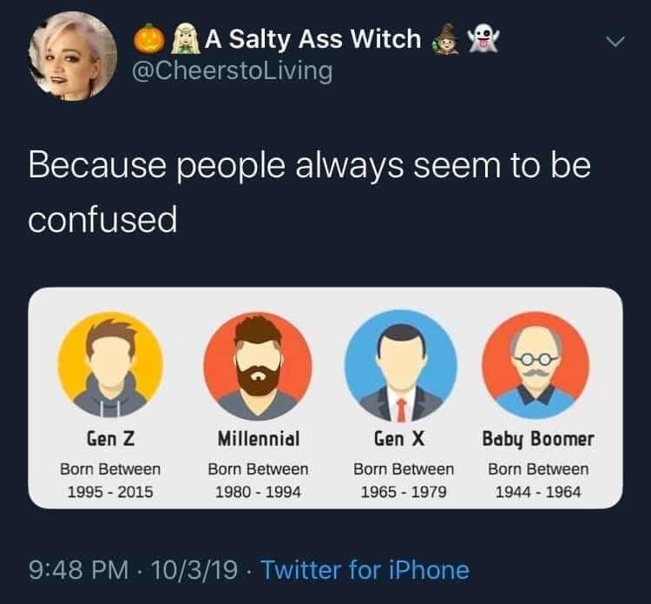The width and height of the screenshot is (651, 604).
Task: Click the 10/3/19 date
Action: click(194, 570)
